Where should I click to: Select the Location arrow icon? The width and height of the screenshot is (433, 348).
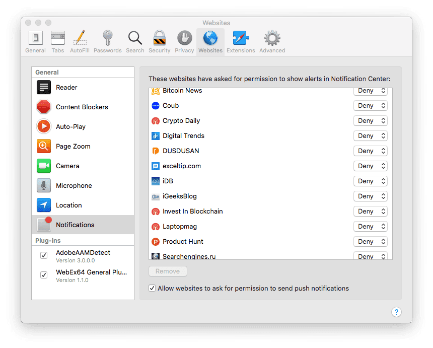[44, 205]
